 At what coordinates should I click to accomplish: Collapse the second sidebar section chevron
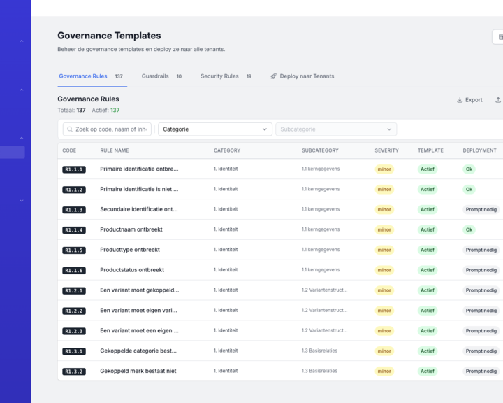22,90
